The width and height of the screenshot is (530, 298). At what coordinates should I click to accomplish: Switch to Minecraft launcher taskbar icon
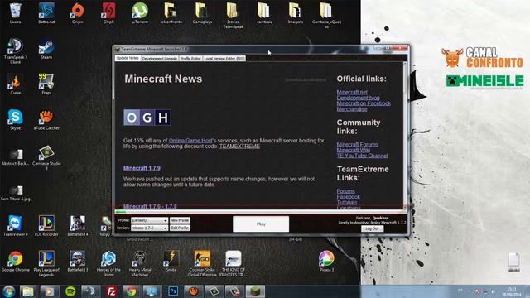pos(255,291)
